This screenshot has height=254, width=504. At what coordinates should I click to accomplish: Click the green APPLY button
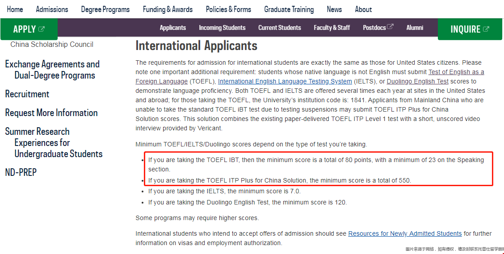(x=29, y=29)
